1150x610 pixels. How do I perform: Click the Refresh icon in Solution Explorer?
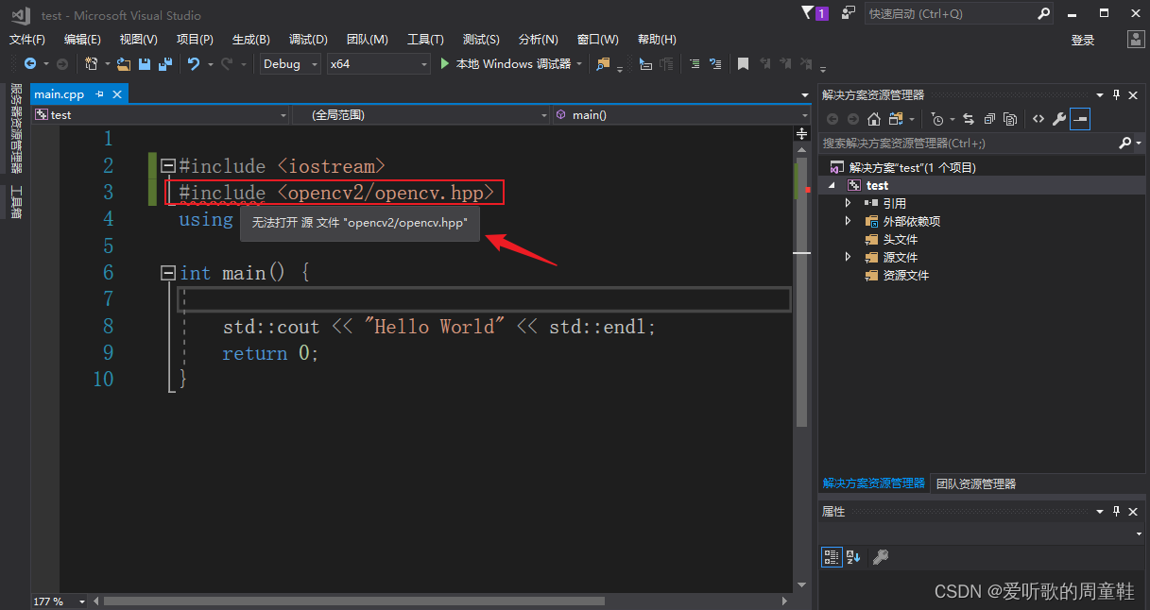click(x=970, y=118)
